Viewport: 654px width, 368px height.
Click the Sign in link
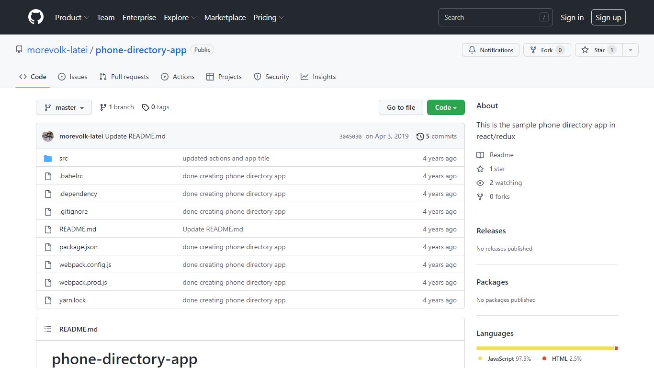tap(572, 17)
